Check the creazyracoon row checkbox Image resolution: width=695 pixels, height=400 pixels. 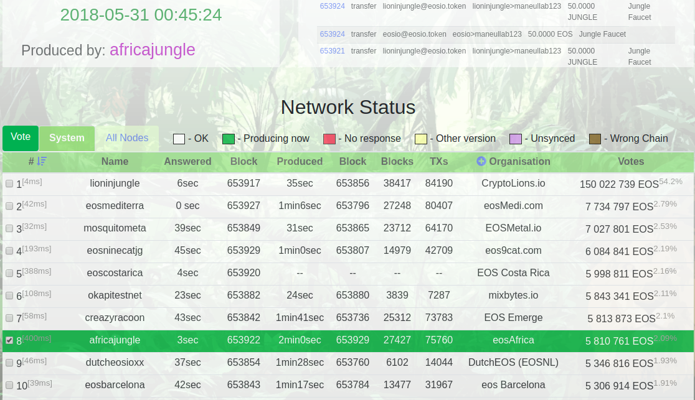(9, 318)
